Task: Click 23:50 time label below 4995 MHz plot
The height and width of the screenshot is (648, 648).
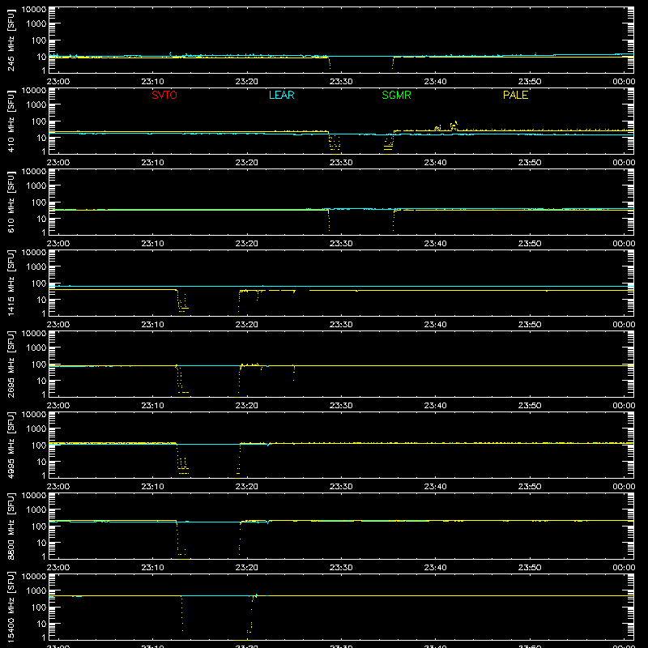Action: pos(530,487)
